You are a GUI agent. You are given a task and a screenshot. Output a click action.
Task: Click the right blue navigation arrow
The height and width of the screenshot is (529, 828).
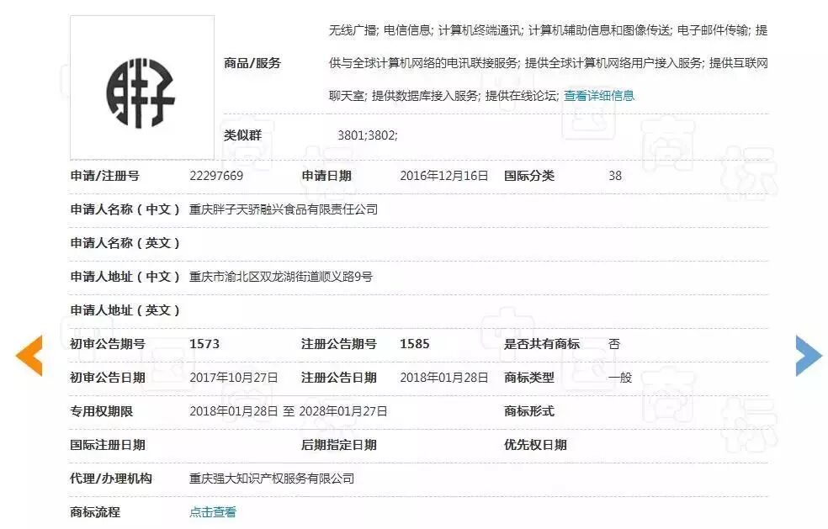pos(805,356)
